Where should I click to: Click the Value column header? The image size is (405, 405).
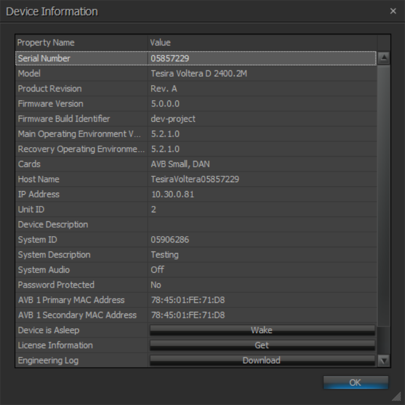(x=160, y=43)
